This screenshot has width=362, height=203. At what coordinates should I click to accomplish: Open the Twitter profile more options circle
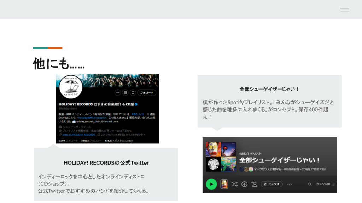click(x=118, y=93)
